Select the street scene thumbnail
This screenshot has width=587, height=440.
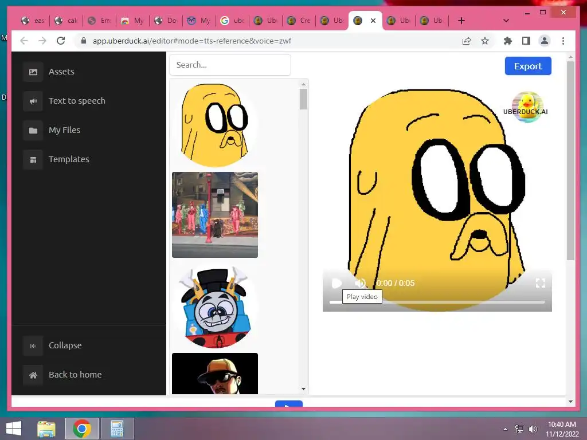[x=215, y=215]
